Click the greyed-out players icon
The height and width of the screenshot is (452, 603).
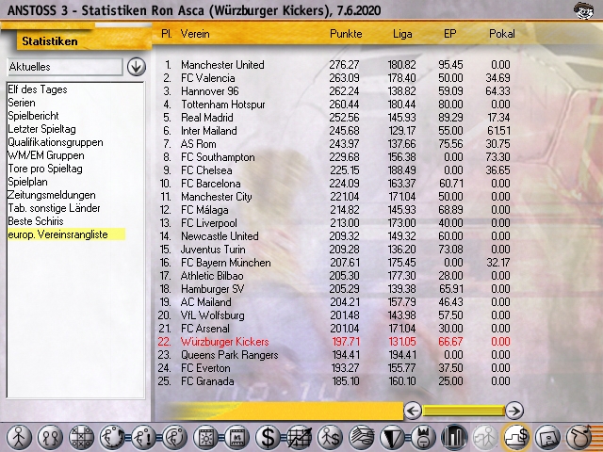pos(485,437)
